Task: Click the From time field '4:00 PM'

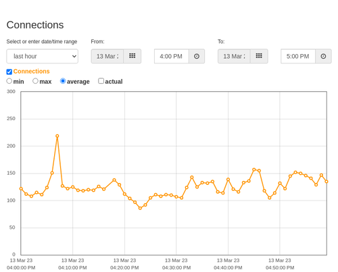Action: click(x=172, y=56)
